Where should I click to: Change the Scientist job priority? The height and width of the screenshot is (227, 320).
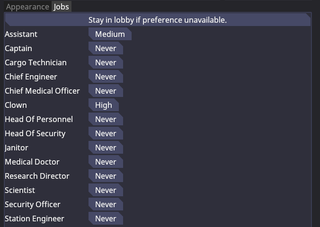(x=106, y=190)
